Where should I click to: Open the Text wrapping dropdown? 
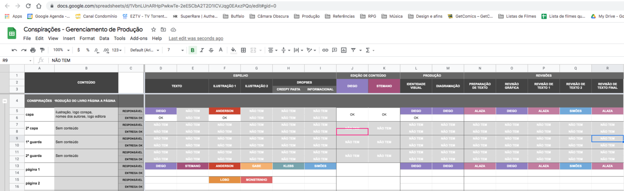click(298, 50)
